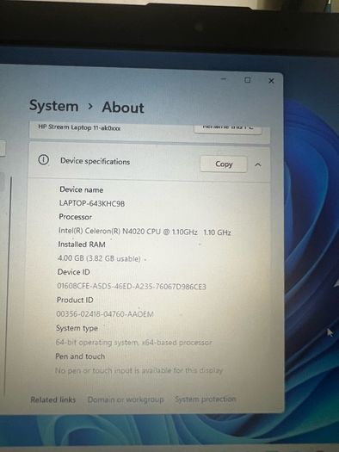
Task: Click the Related links label
Action: [x=53, y=399]
